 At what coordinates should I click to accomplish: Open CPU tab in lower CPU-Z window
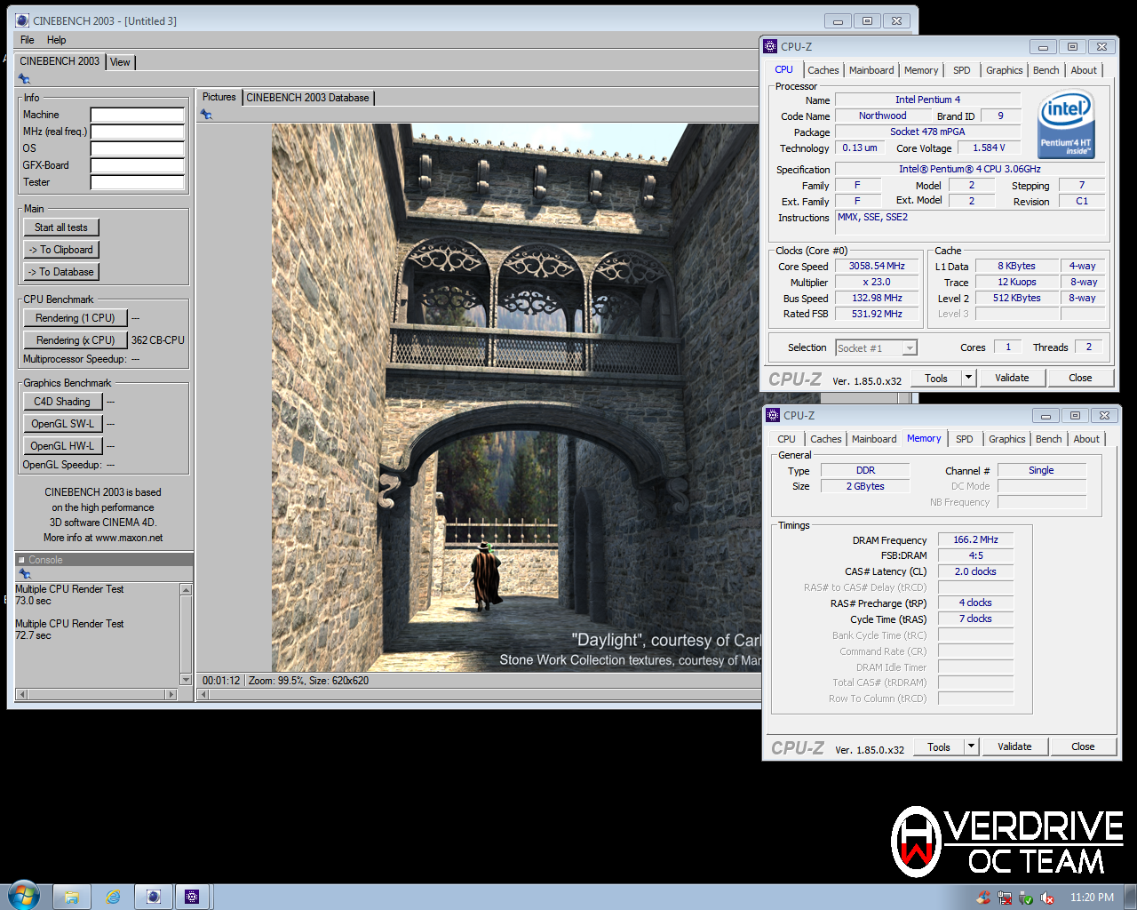point(787,439)
